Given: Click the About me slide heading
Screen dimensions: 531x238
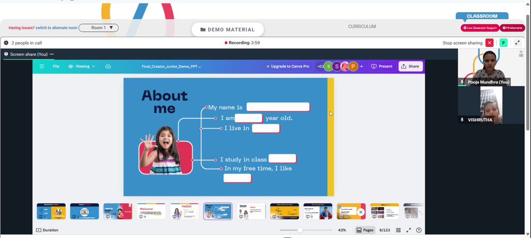Looking at the screenshot, I should pyautogui.click(x=165, y=101).
